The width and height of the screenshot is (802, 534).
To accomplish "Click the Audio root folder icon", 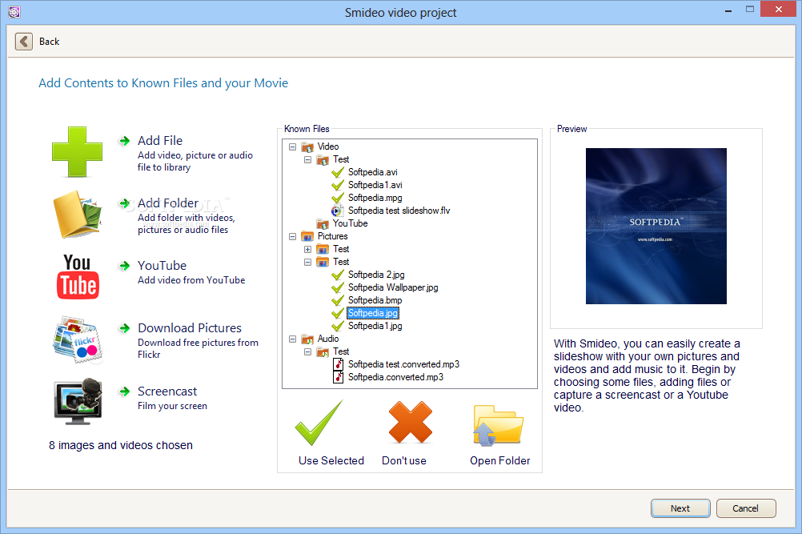I will pos(307,339).
